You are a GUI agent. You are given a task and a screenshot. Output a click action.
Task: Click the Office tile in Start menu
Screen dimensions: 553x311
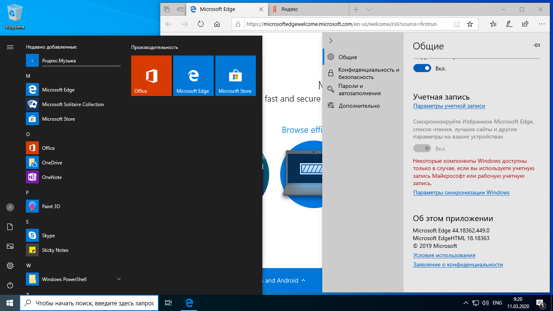[x=151, y=76]
